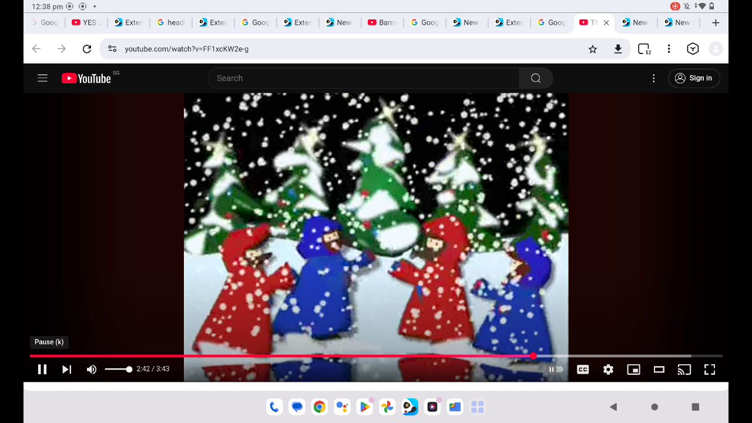Tap the Android back button
The image size is (752, 423).
pyautogui.click(x=613, y=407)
